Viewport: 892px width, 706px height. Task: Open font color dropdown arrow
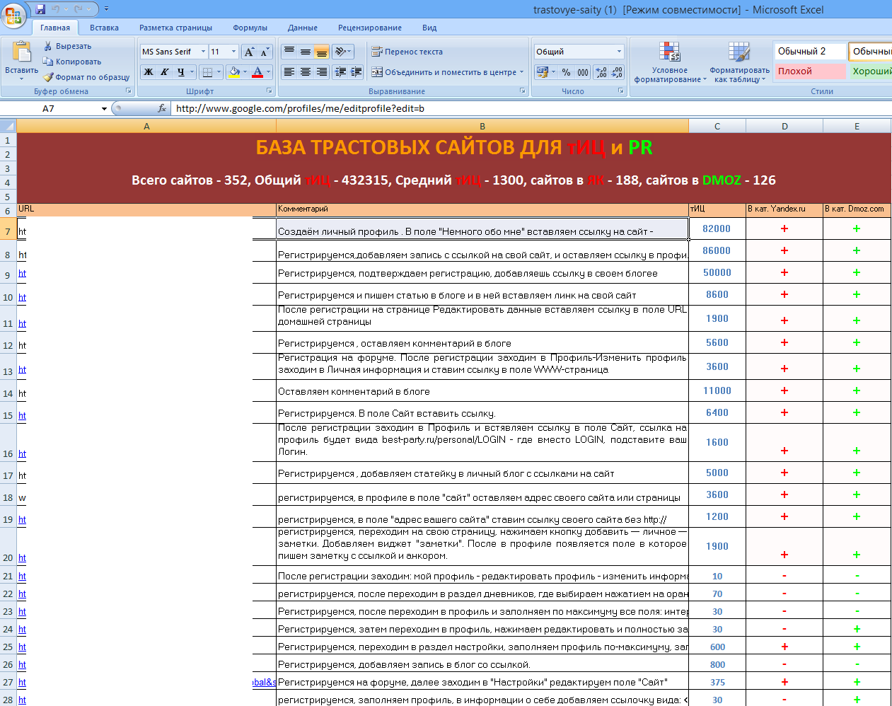pos(269,72)
